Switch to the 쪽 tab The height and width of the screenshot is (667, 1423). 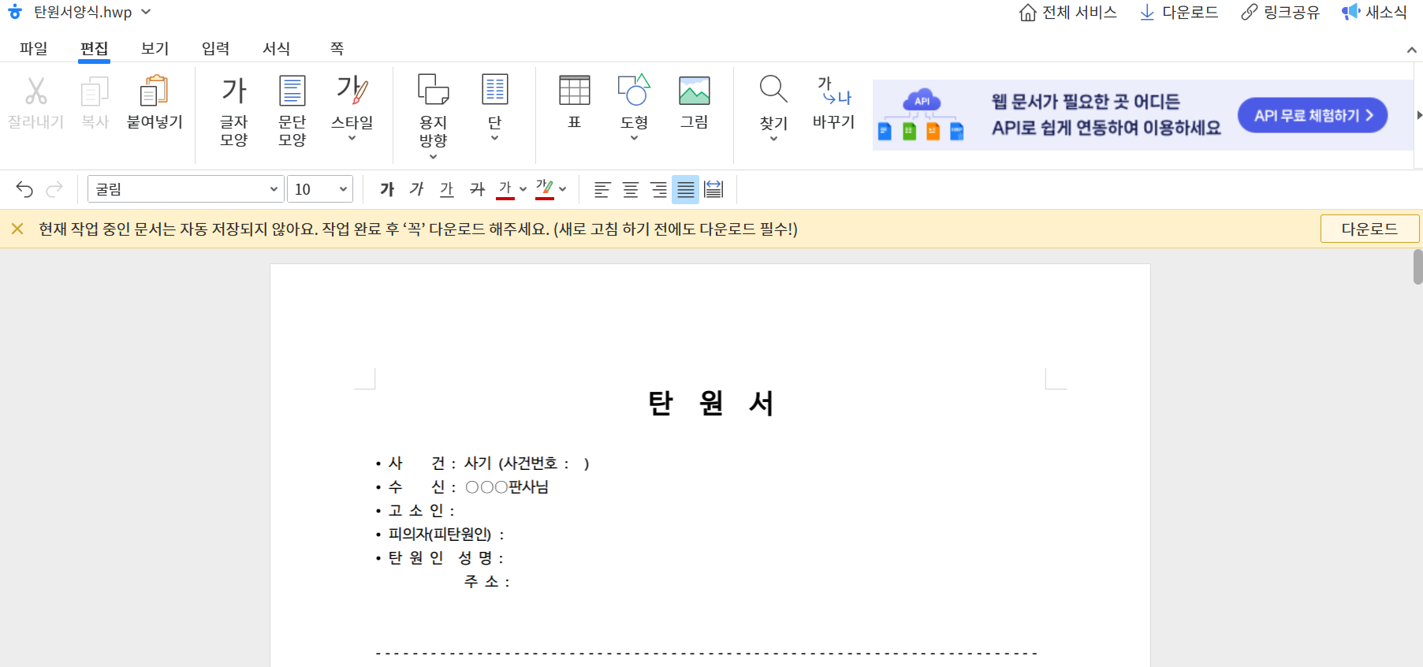coord(337,48)
